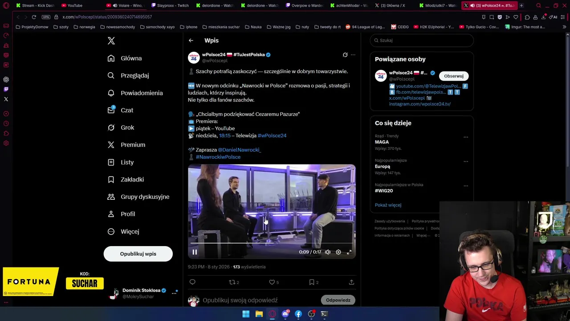
Task: Click the 18:15 time link
Action: 225,136
